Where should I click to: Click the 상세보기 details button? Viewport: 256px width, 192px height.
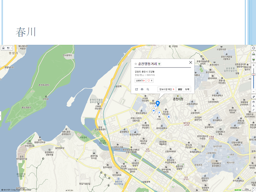140,81
